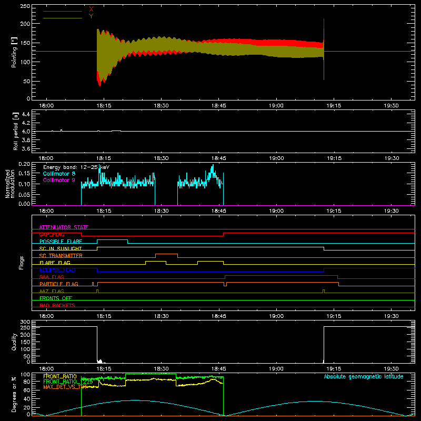The width and height of the screenshot is (421, 421).
Task: Select the yellow FRONT_RATIO legend label
Action: coord(60,376)
